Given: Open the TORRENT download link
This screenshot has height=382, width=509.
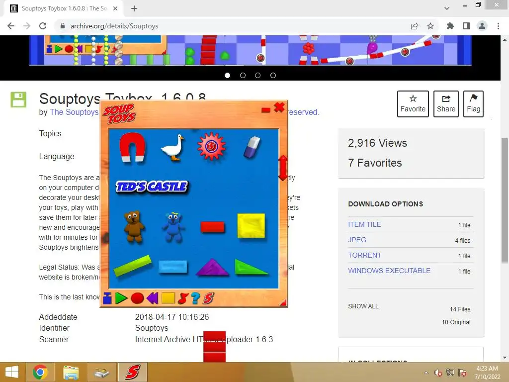Looking at the screenshot, I should [x=364, y=255].
